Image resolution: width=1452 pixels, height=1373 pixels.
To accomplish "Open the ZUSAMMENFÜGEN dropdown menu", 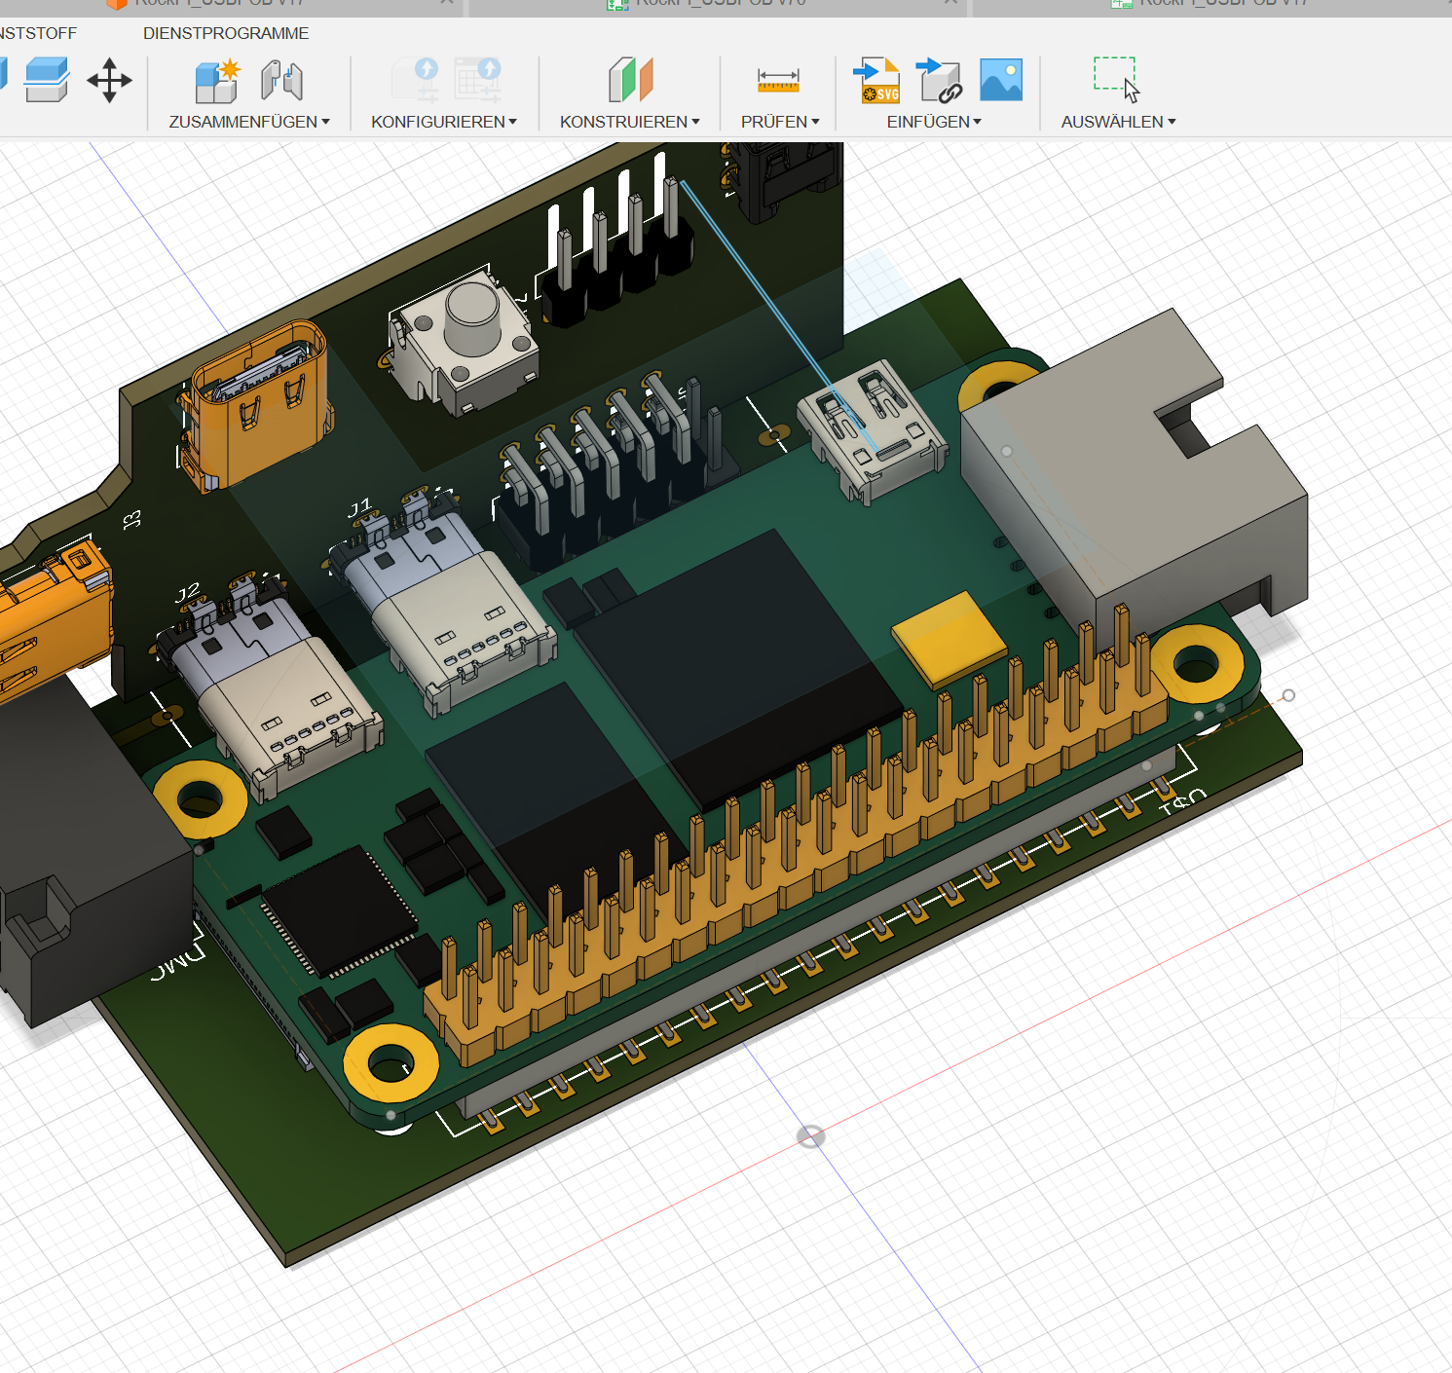I will (x=249, y=122).
